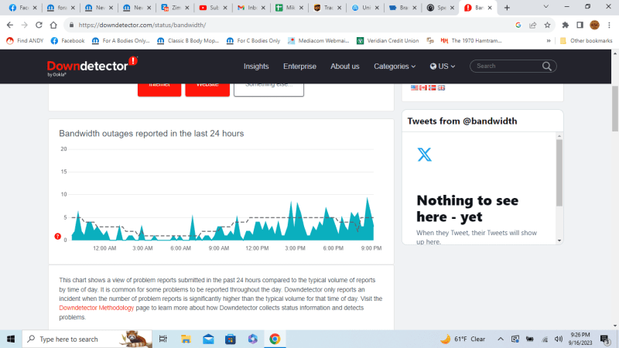
Task: Open the tab search dropdown arrow
Action: [x=546, y=7]
